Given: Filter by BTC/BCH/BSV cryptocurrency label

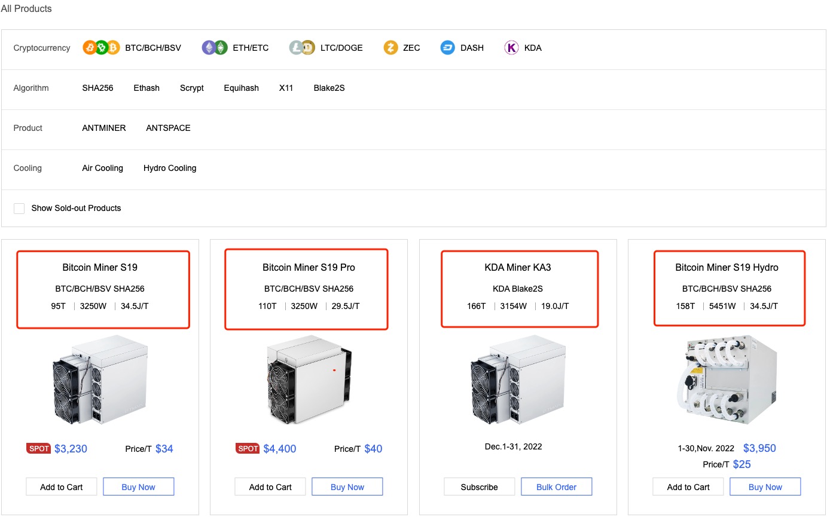Looking at the screenshot, I should click(x=153, y=48).
